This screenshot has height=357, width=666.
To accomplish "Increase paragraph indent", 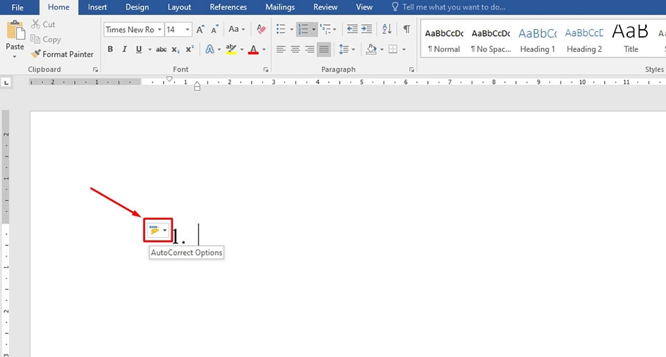I will [x=366, y=29].
